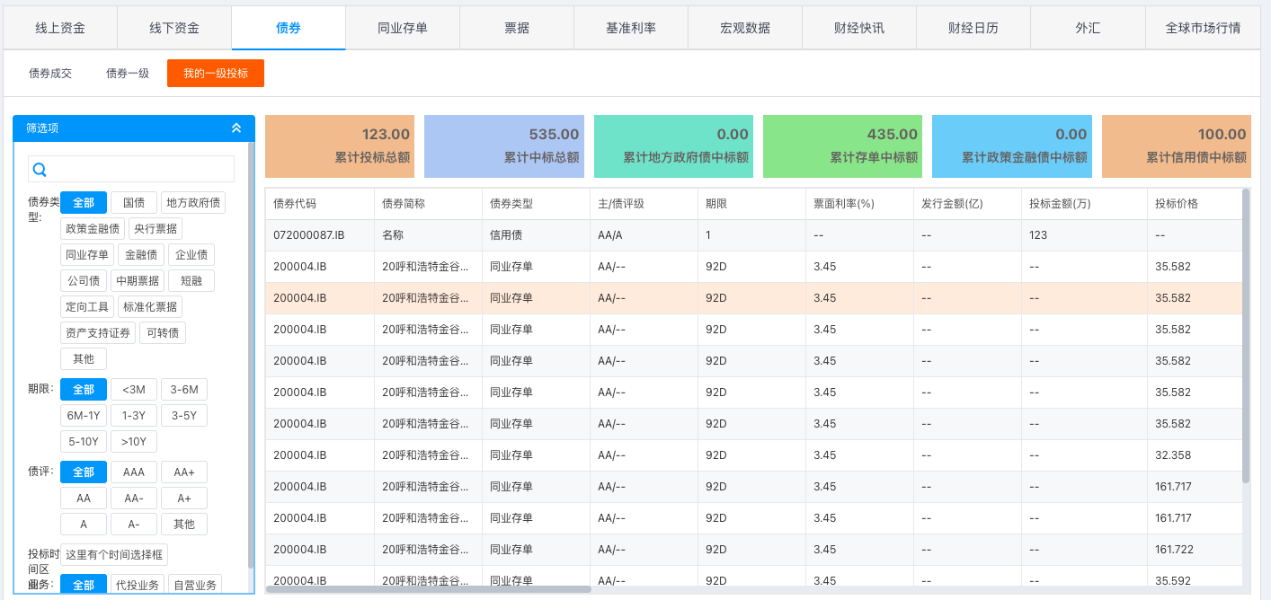
Task: Select the 债券成交 sub-tab
Action: pos(50,74)
